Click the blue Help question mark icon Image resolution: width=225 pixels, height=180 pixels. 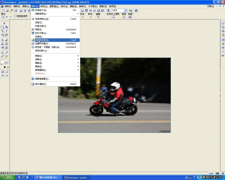136,11
